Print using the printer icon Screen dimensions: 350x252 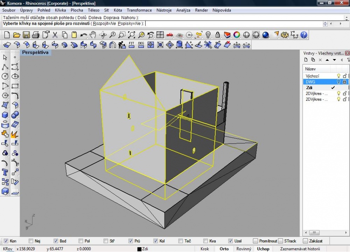point(36,35)
